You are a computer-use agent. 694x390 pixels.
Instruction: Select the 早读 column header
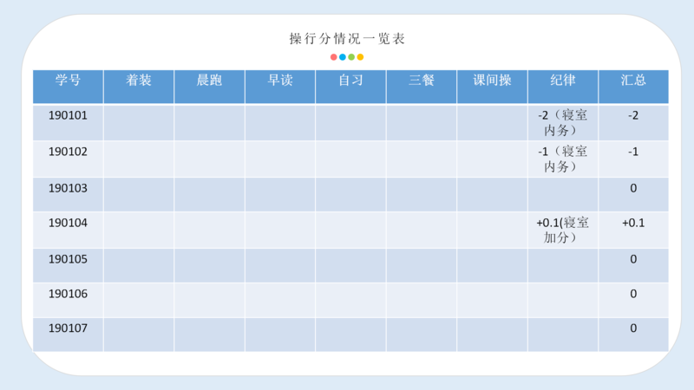point(280,87)
